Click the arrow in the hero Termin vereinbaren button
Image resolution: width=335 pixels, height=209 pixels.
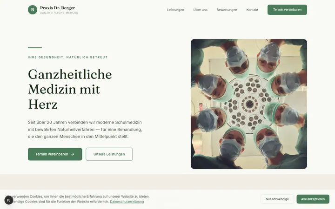(73, 154)
